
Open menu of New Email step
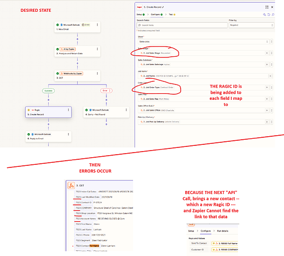97,25
